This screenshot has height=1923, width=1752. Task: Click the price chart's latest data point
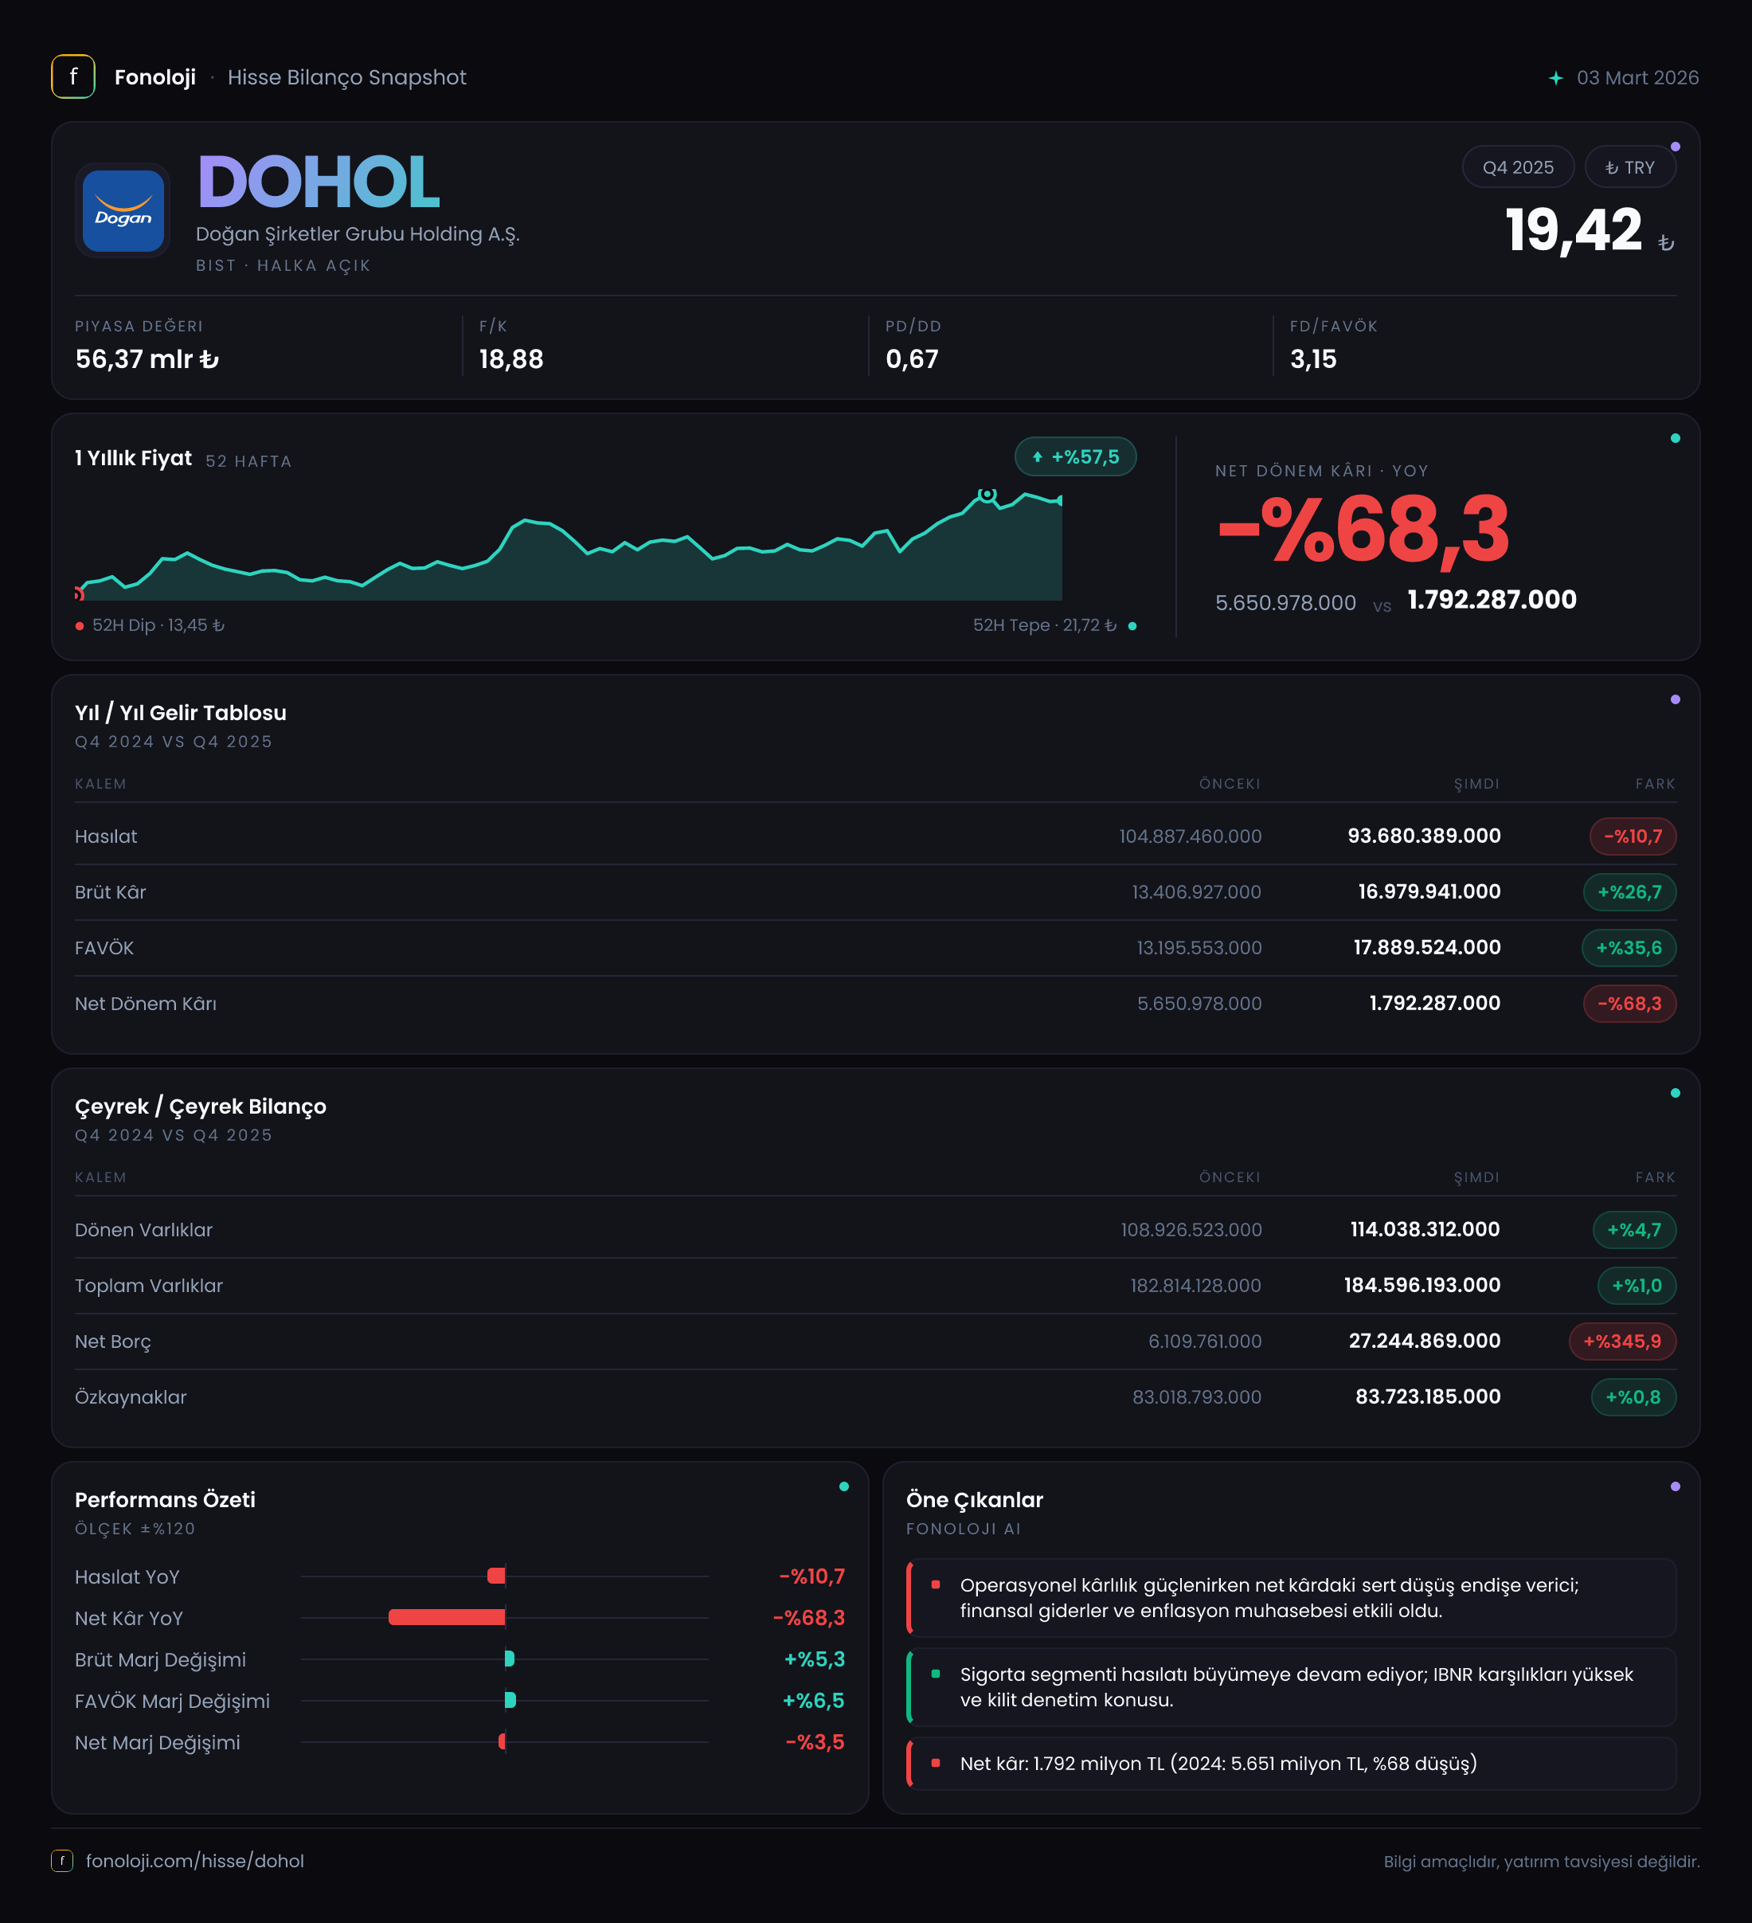point(1061,501)
